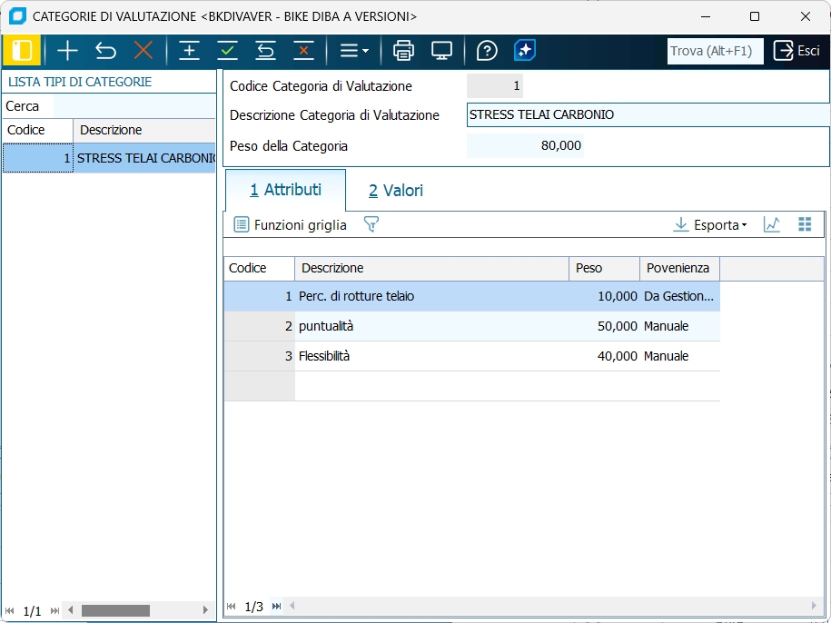The height and width of the screenshot is (623, 831).
Task: Click the monitor preview icon
Action: pyautogui.click(x=441, y=51)
